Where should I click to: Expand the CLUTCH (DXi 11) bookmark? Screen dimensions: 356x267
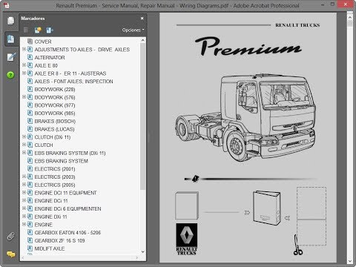[24, 136]
